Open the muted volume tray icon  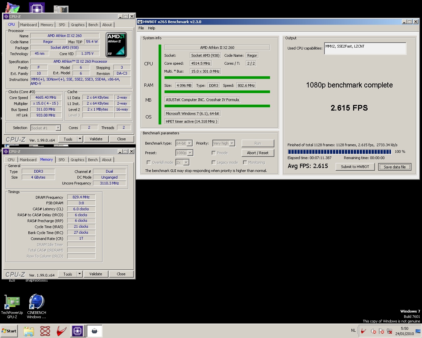pos(374,331)
